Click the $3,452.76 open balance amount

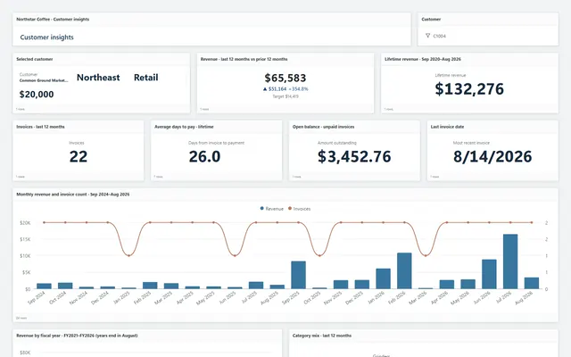[x=354, y=157]
